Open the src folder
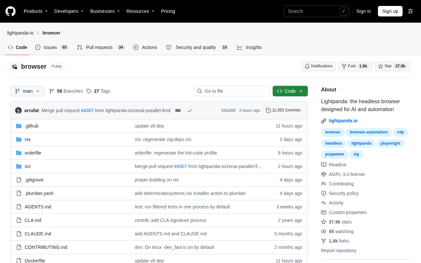Viewport: 421px width, 263px height. coord(28,166)
